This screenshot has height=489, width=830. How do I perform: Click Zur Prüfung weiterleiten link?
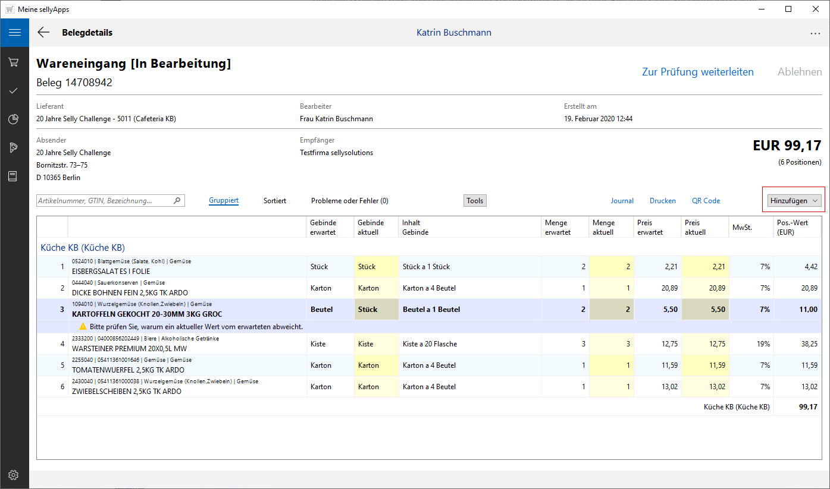click(697, 72)
